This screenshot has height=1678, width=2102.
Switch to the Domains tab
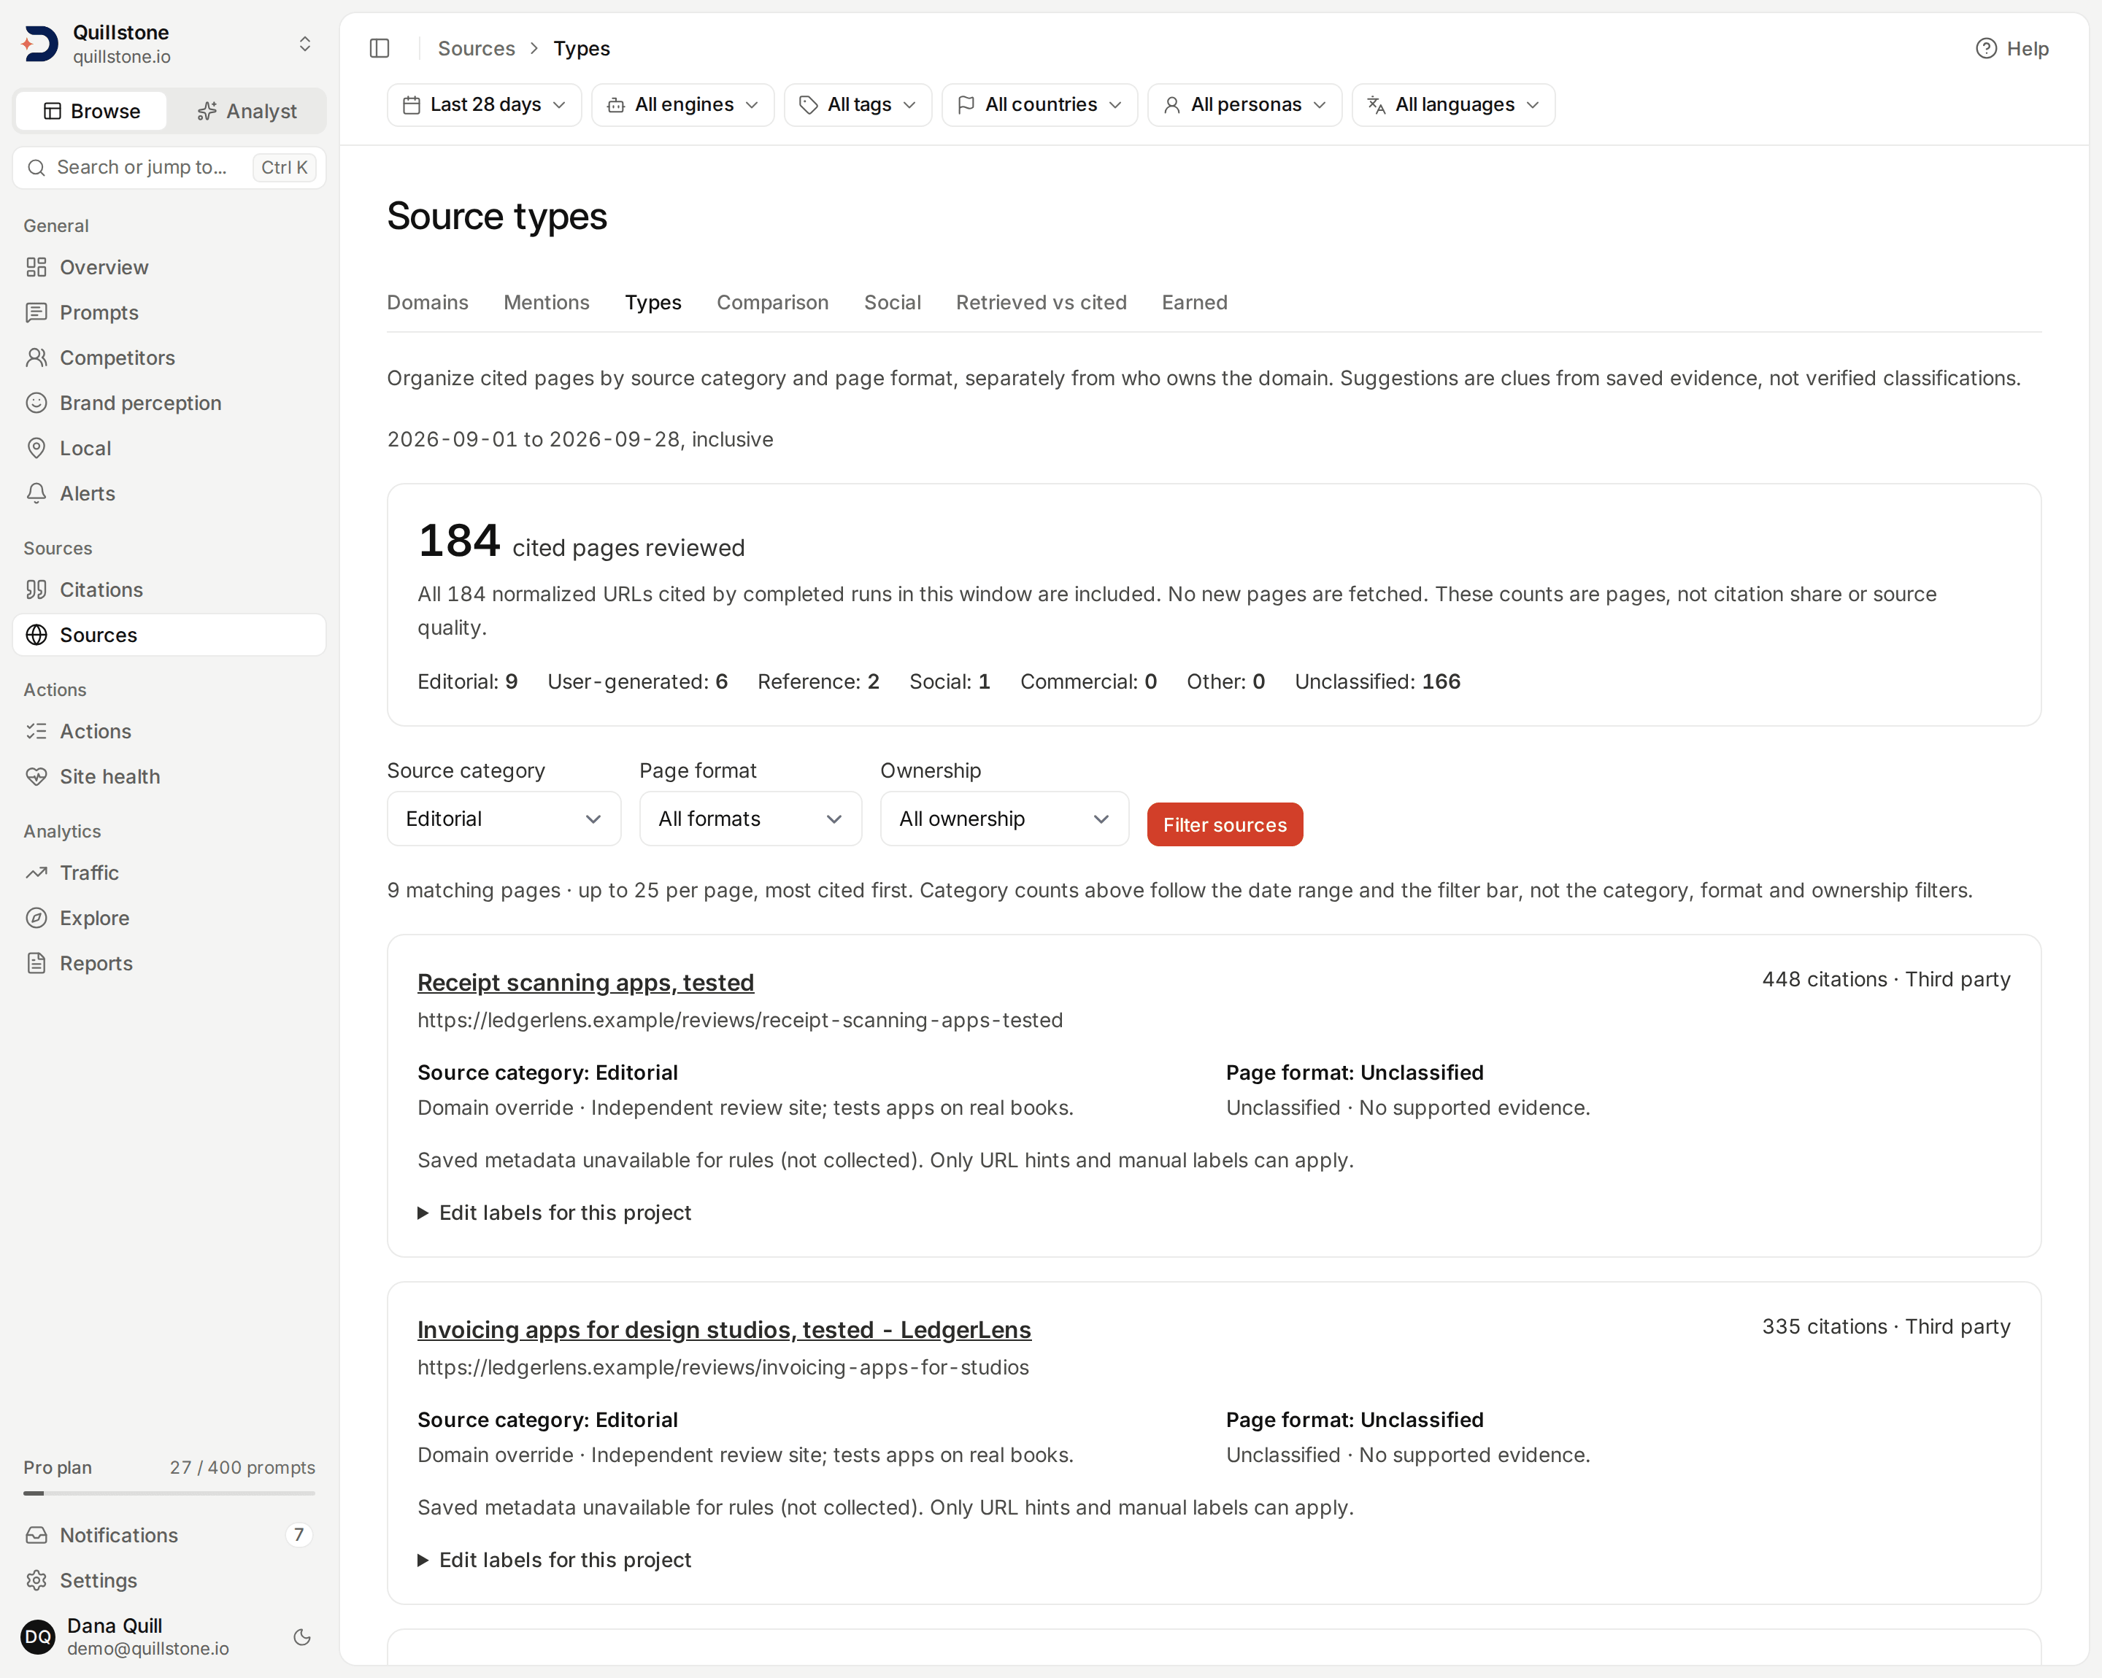pyautogui.click(x=427, y=302)
